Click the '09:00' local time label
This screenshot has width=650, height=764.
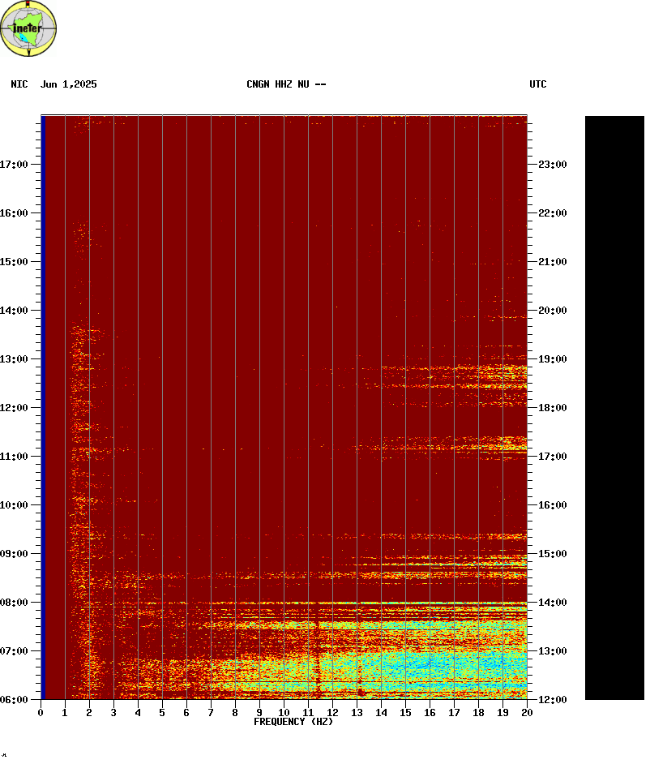coord(14,554)
